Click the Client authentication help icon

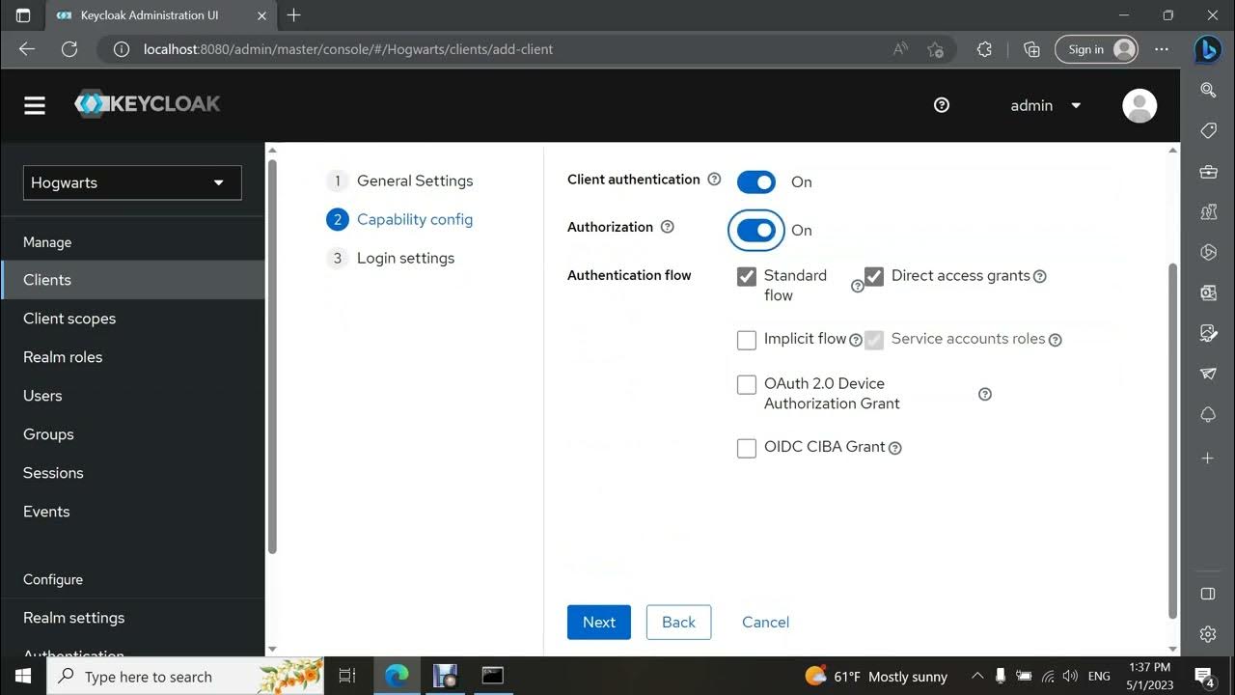coord(714,180)
